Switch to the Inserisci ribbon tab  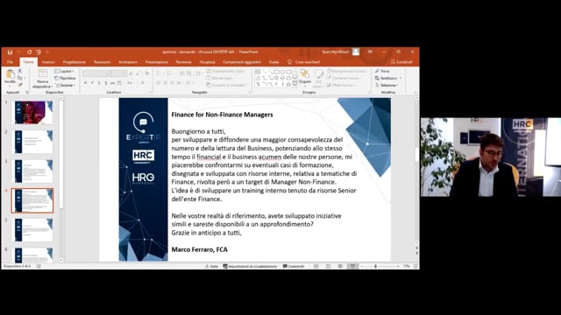pos(48,62)
